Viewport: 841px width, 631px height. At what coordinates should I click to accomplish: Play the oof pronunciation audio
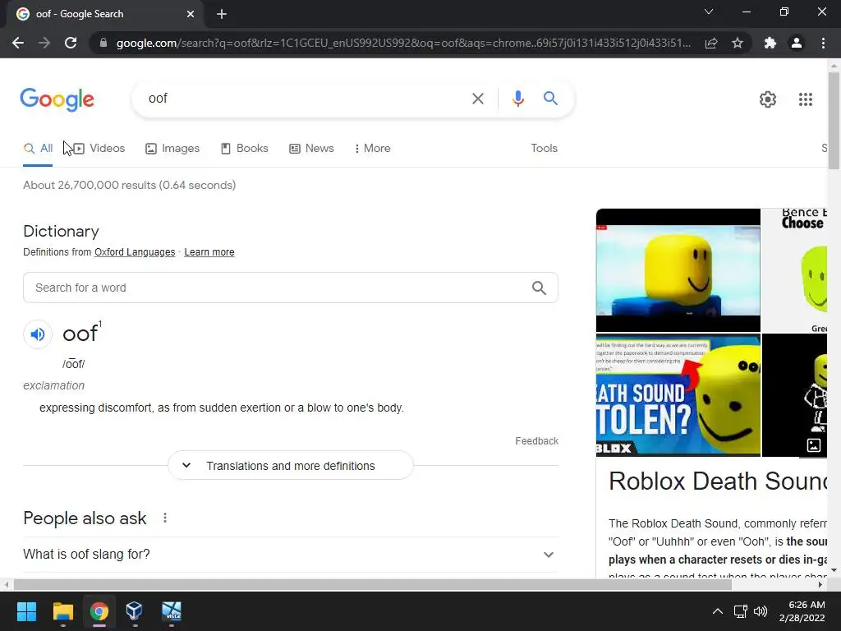coord(38,334)
